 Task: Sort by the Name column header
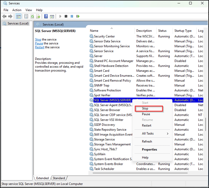pyautogui.click(x=112, y=30)
